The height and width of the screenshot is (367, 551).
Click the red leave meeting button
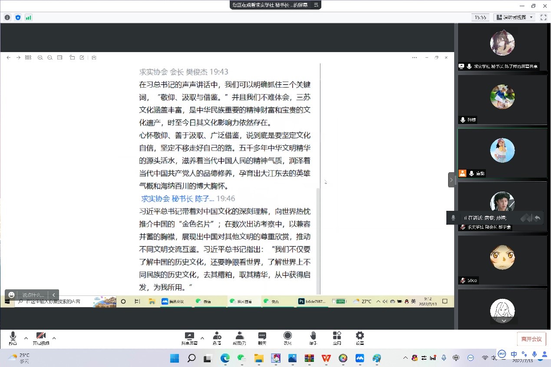coord(531,339)
